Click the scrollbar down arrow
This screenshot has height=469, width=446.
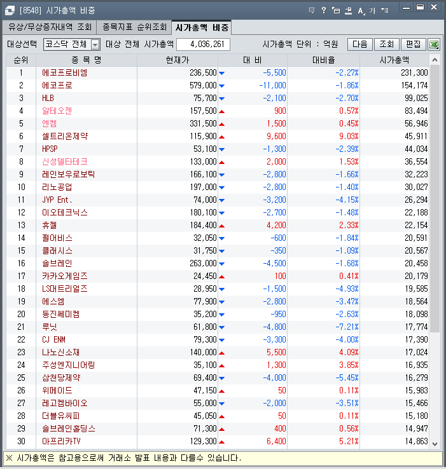pyautogui.click(x=435, y=444)
